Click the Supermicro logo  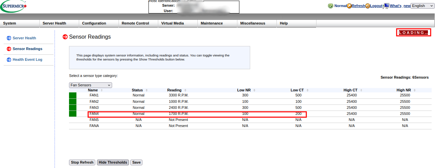13,6
